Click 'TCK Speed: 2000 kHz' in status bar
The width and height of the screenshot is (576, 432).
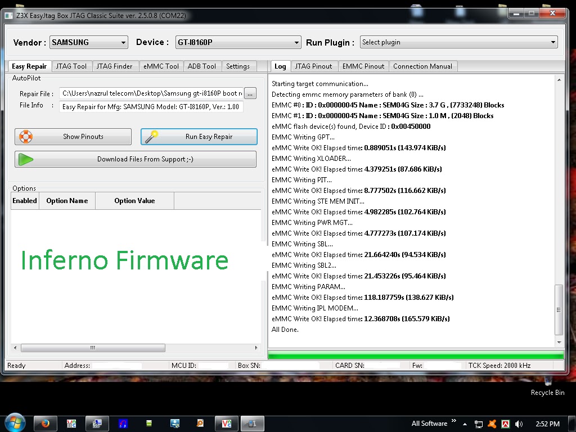click(x=499, y=365)
